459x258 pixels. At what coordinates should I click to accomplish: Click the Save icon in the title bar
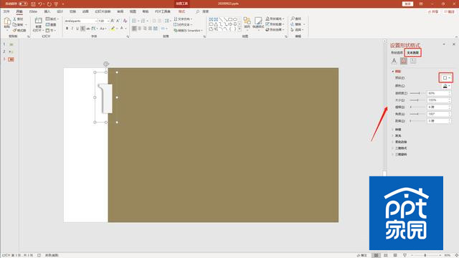click(33, 4)
